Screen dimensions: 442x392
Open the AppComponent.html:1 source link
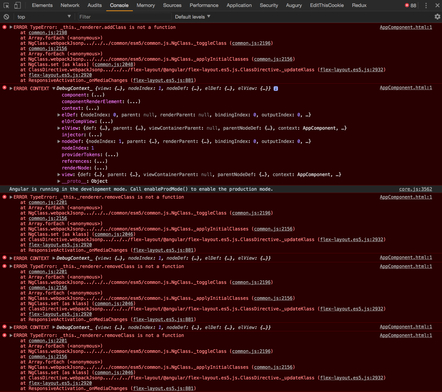point(406,27)
